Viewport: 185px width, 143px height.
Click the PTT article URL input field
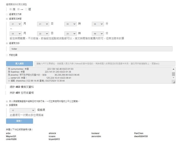tap(104, 63)
